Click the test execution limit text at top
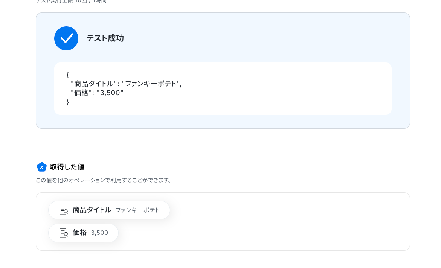 click(72, 2)
